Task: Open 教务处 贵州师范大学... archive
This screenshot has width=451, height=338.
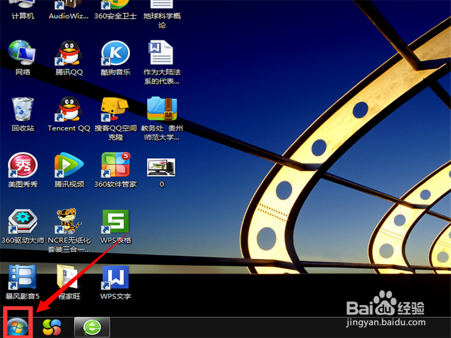Action: tap(162, 118)
